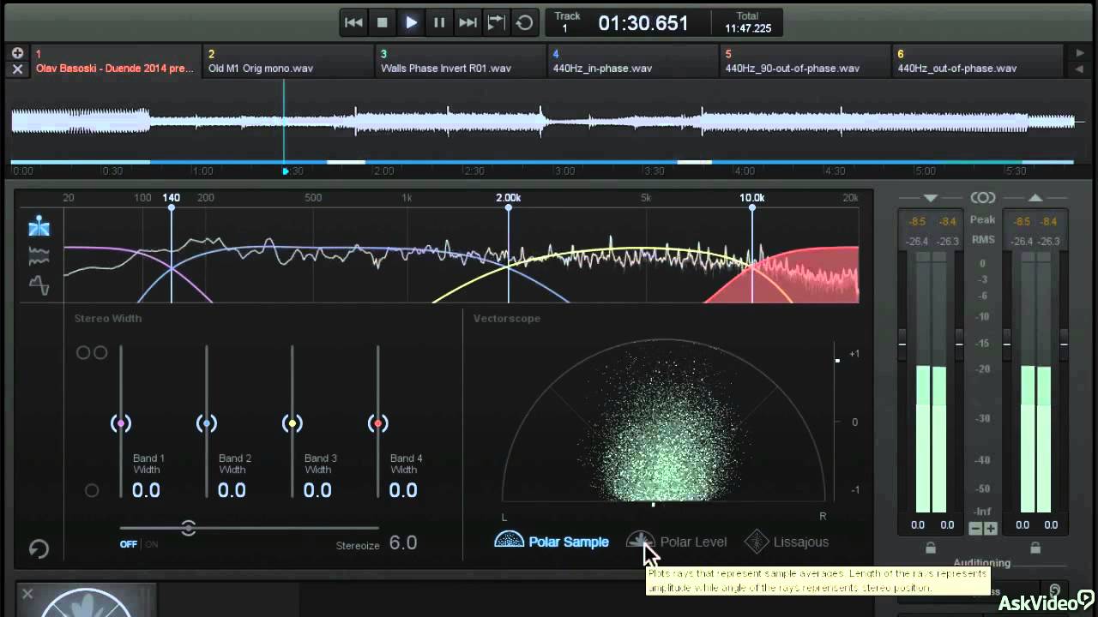
Task: Select the 440Hz_out-of-phase.wav tab
Action: [x=979, y=61]
